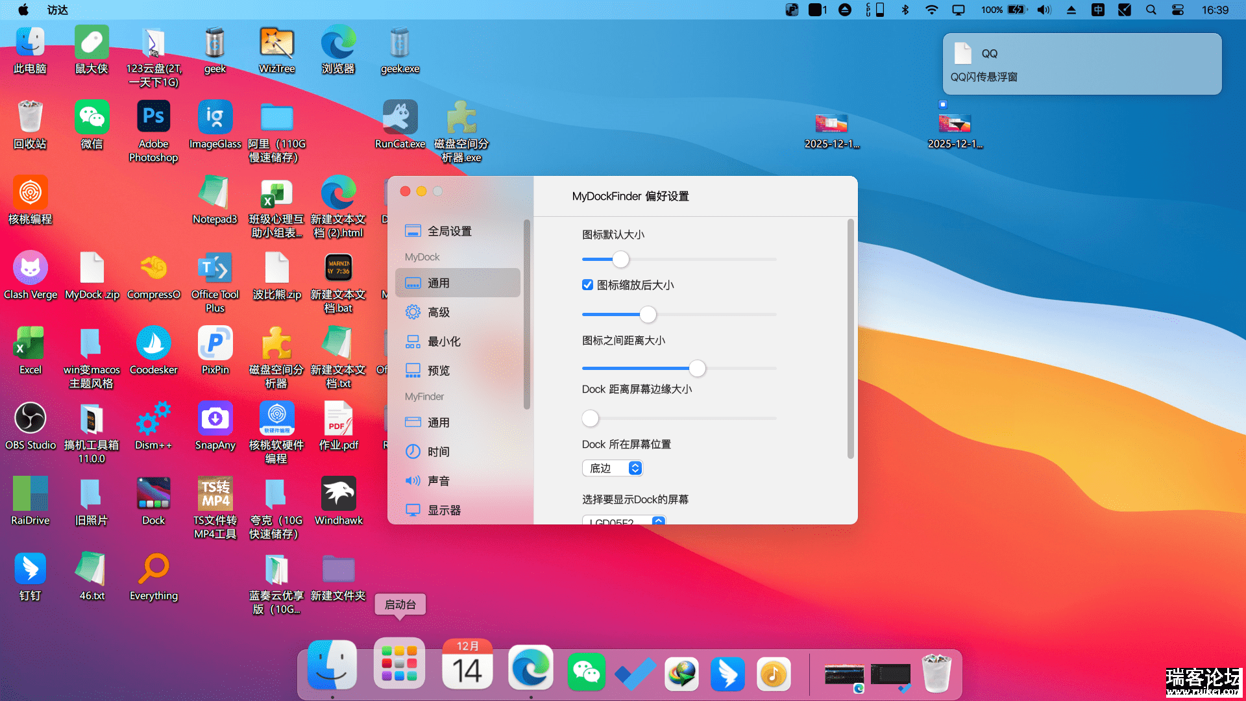Open Launchpad from the dock
This screenshot has width=1246, height=701.
(x=399, y=663)
